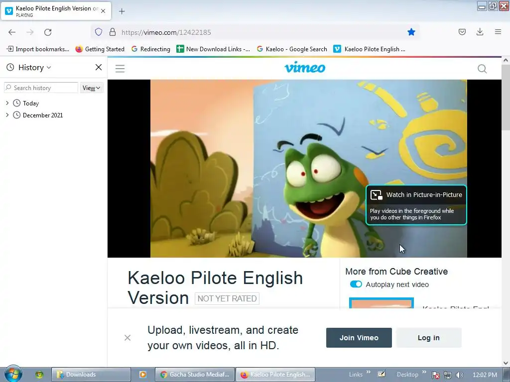Open the Windows Start orb
Viewport: 510px width, 382px height.
(13, 374)
